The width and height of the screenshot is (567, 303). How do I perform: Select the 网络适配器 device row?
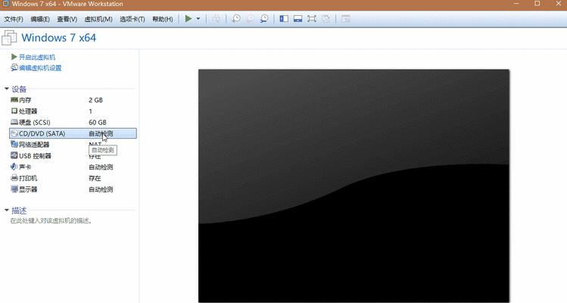[73, 145]
